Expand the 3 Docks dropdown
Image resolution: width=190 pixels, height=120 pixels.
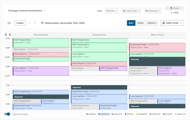pos(112,11)
